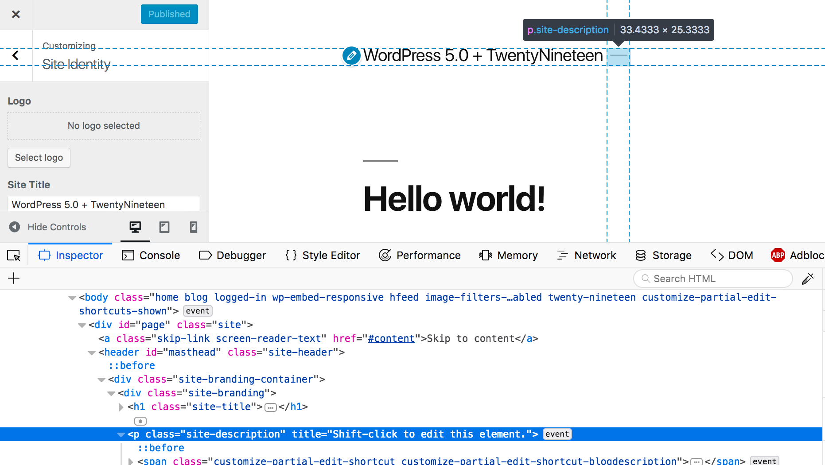Expand the customize-partial-edit-shortcut span node
Screen dimensions: 825x465
click(131, 461)
